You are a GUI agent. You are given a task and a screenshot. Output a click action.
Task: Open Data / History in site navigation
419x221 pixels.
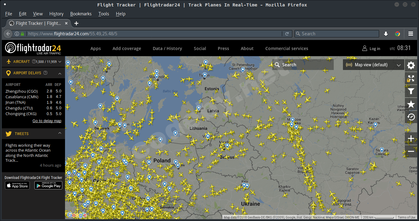[x=167, y=48]
